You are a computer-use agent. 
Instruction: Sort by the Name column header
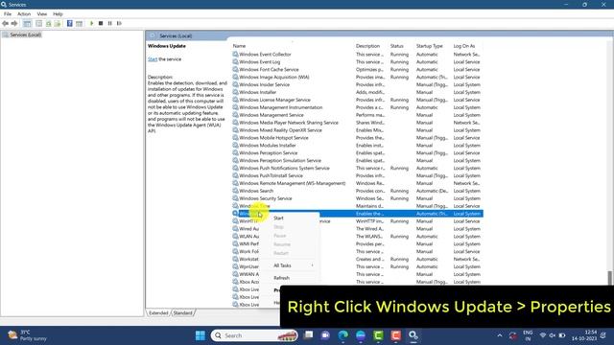[239, 46]
